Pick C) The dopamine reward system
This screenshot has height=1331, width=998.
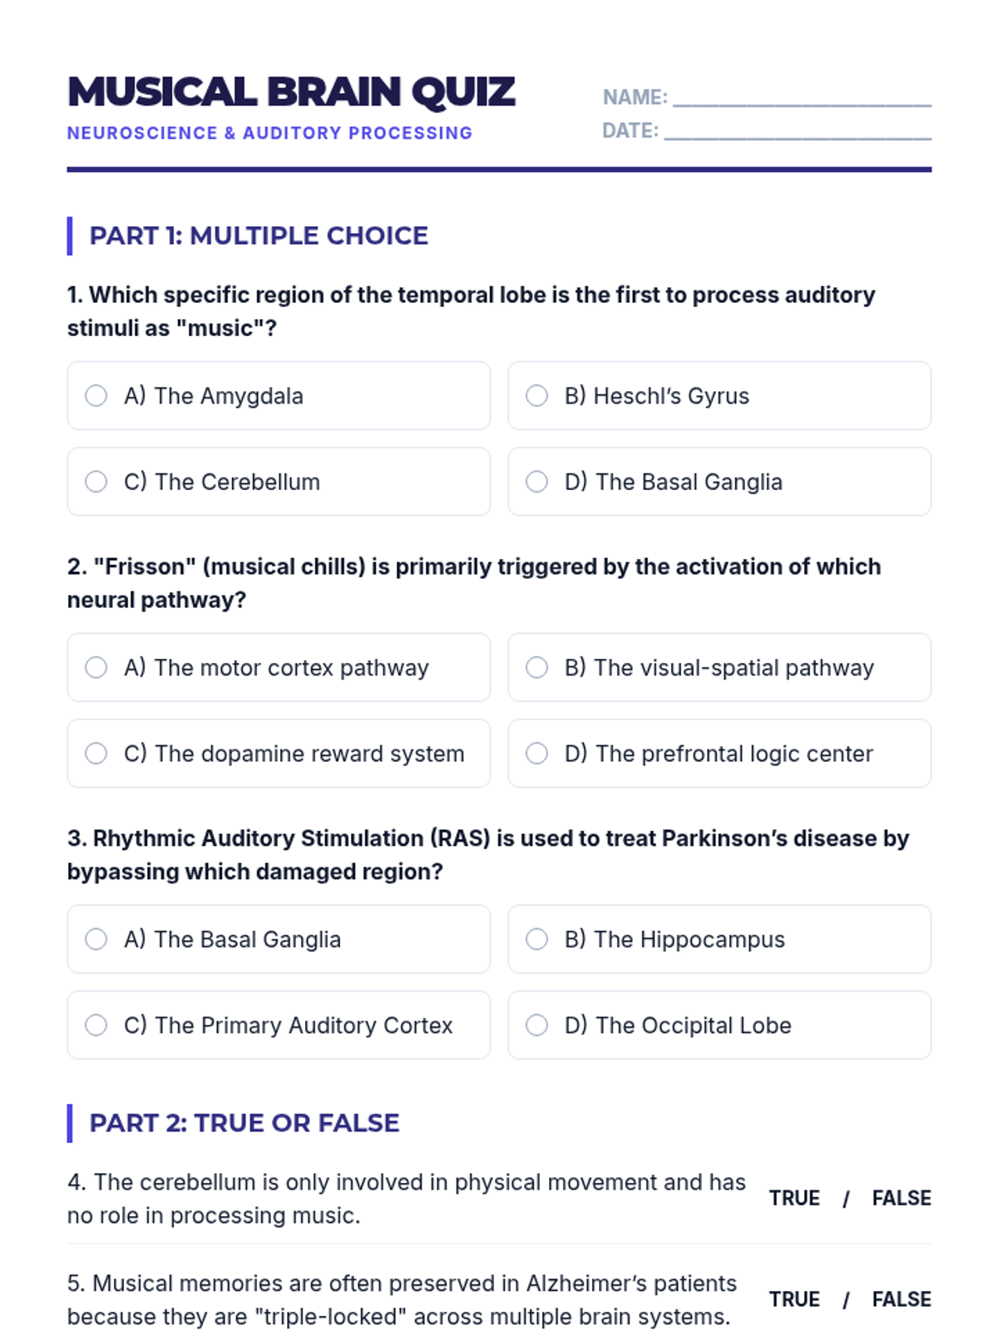coord(279,753)
